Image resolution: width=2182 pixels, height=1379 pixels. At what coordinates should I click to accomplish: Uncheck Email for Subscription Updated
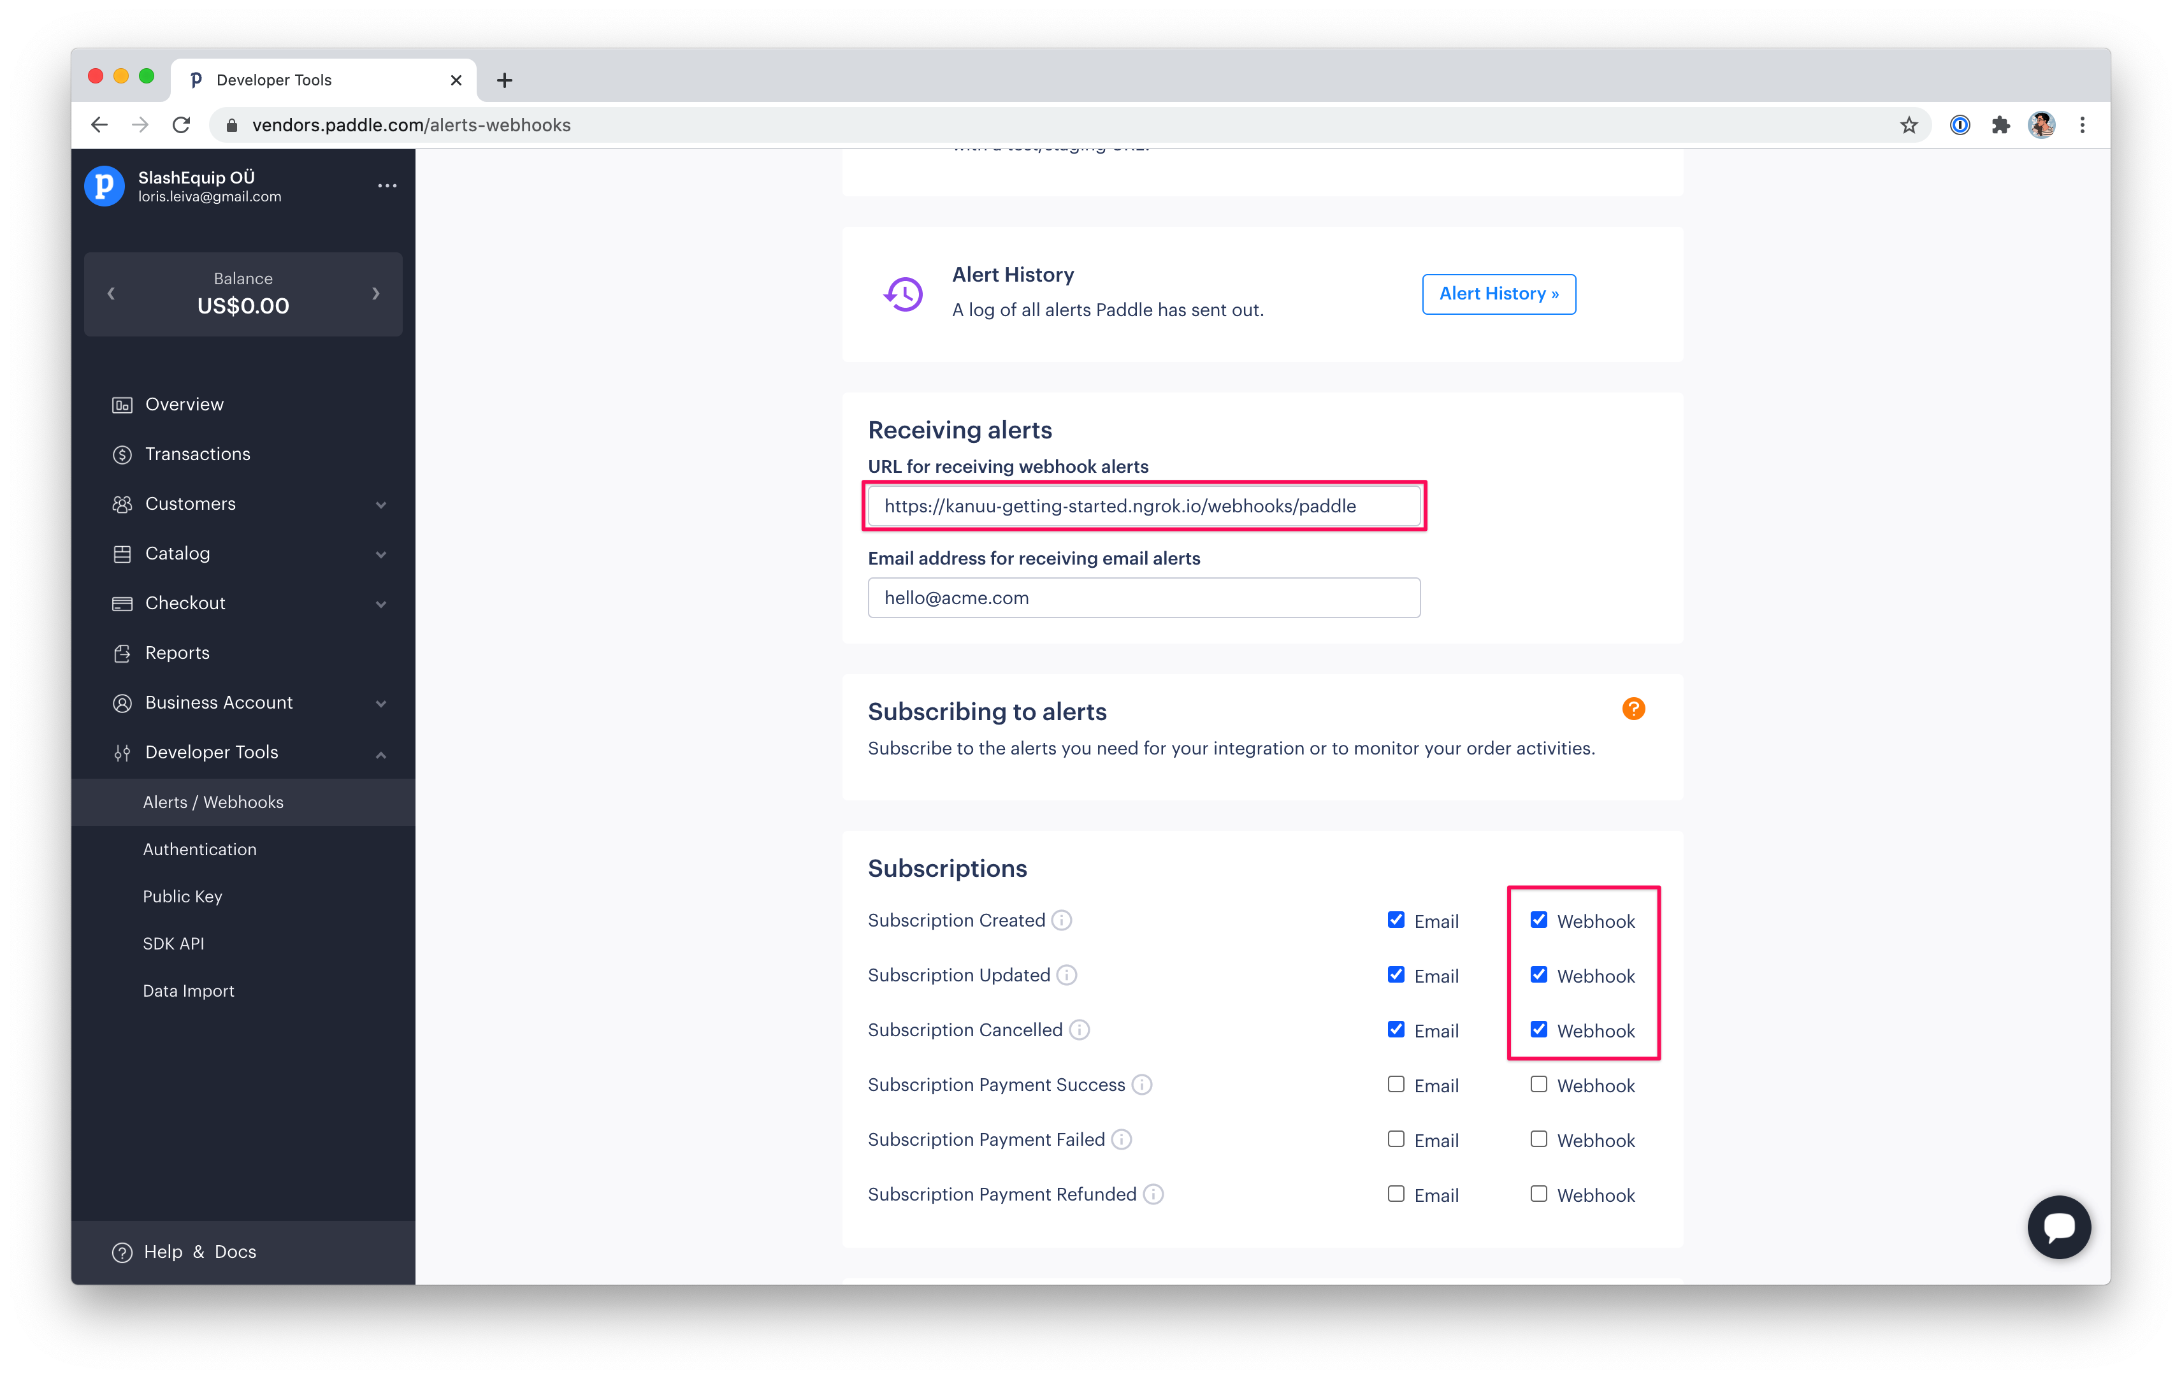1396,975
